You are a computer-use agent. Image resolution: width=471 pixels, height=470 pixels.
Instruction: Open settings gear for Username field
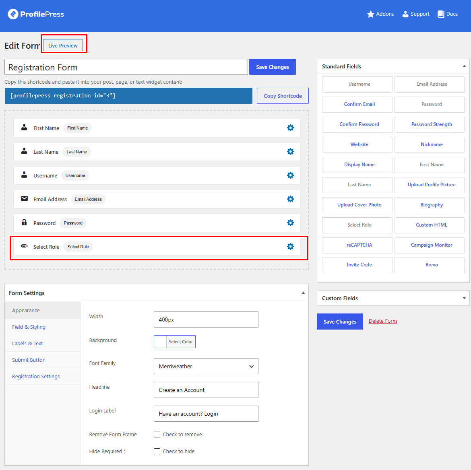click(290, 175)
